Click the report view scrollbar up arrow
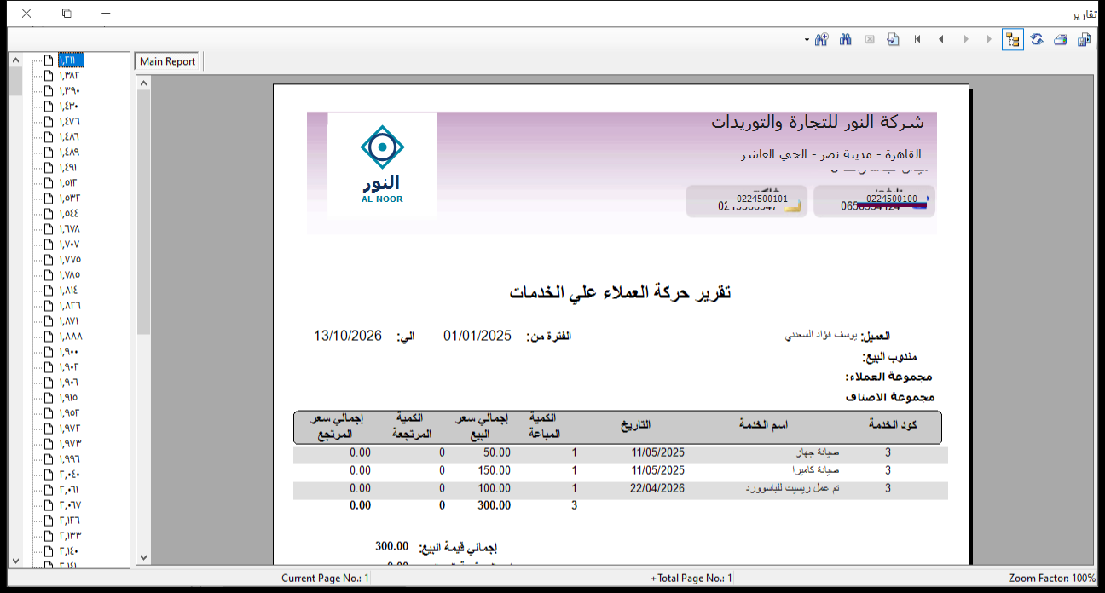Screen dimensions: 1105x593 tap(143, 83)
